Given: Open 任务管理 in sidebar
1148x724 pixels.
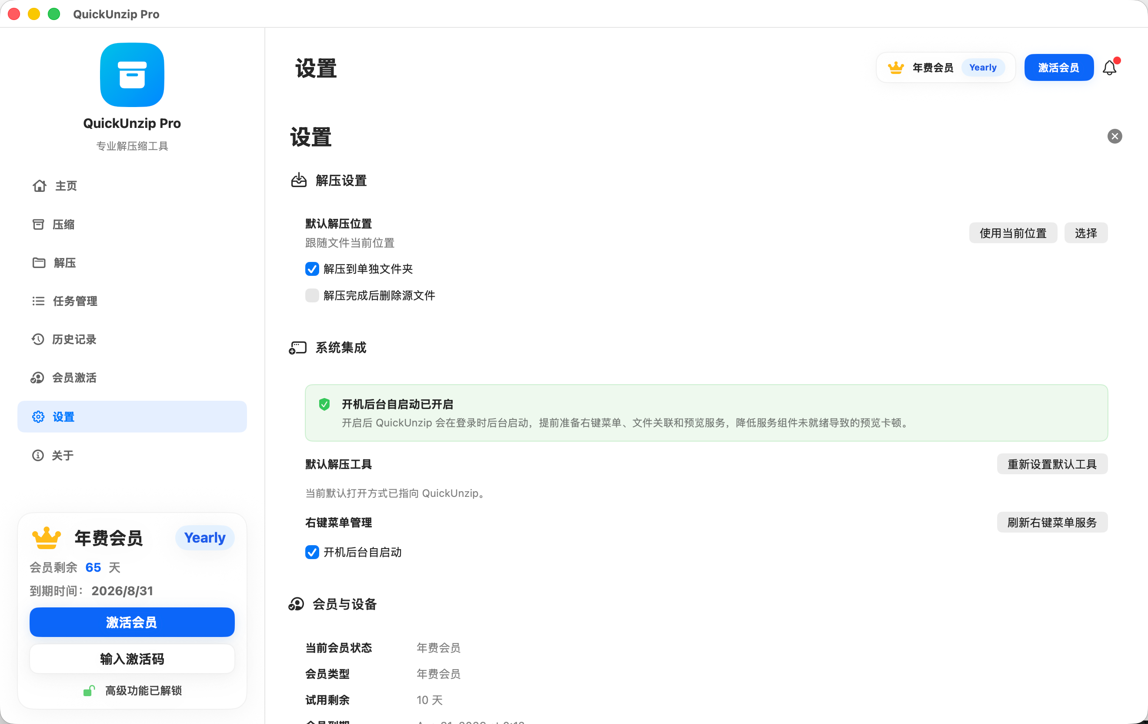Looking at the screenshot, I should [x=132, y=301].
